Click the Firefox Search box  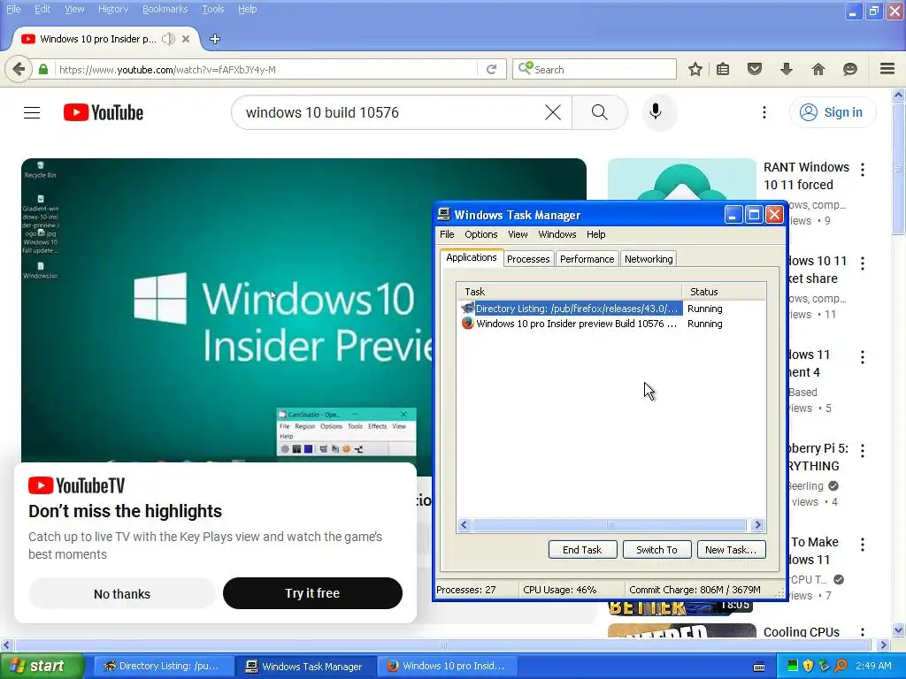point(594,69)
